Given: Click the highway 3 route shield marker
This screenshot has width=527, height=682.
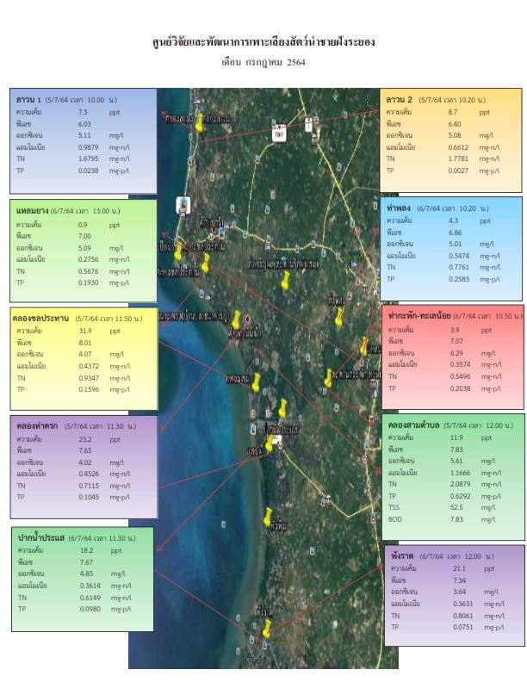Looking at the screenshot, I should click(x=308, y=124).
